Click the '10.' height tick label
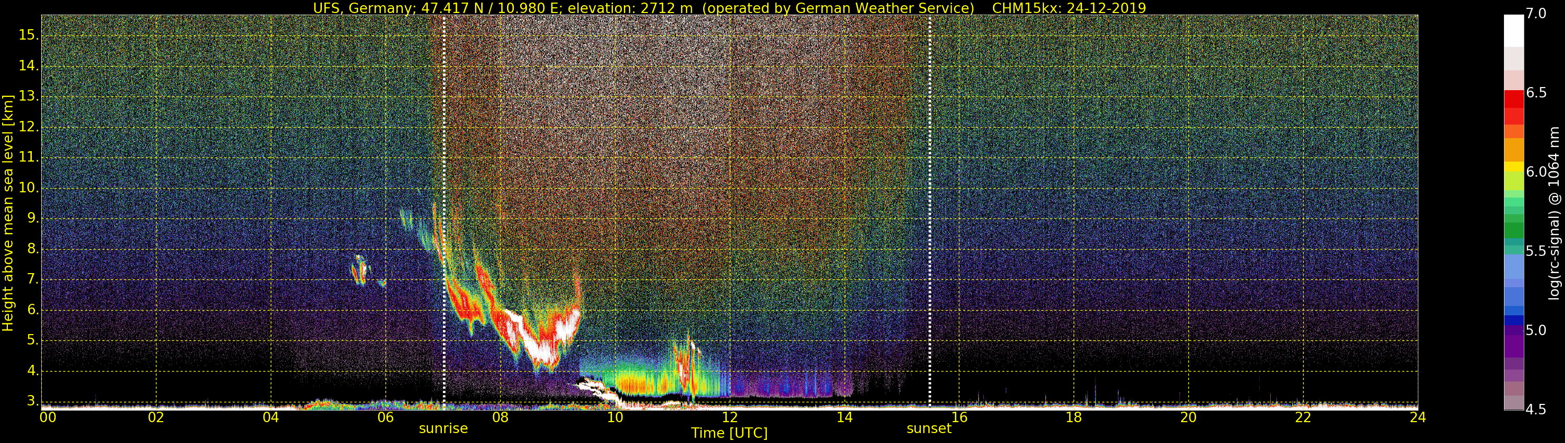Image resolution: width=1565 pixels, height=443 pixels. click(x=29, y=188)
